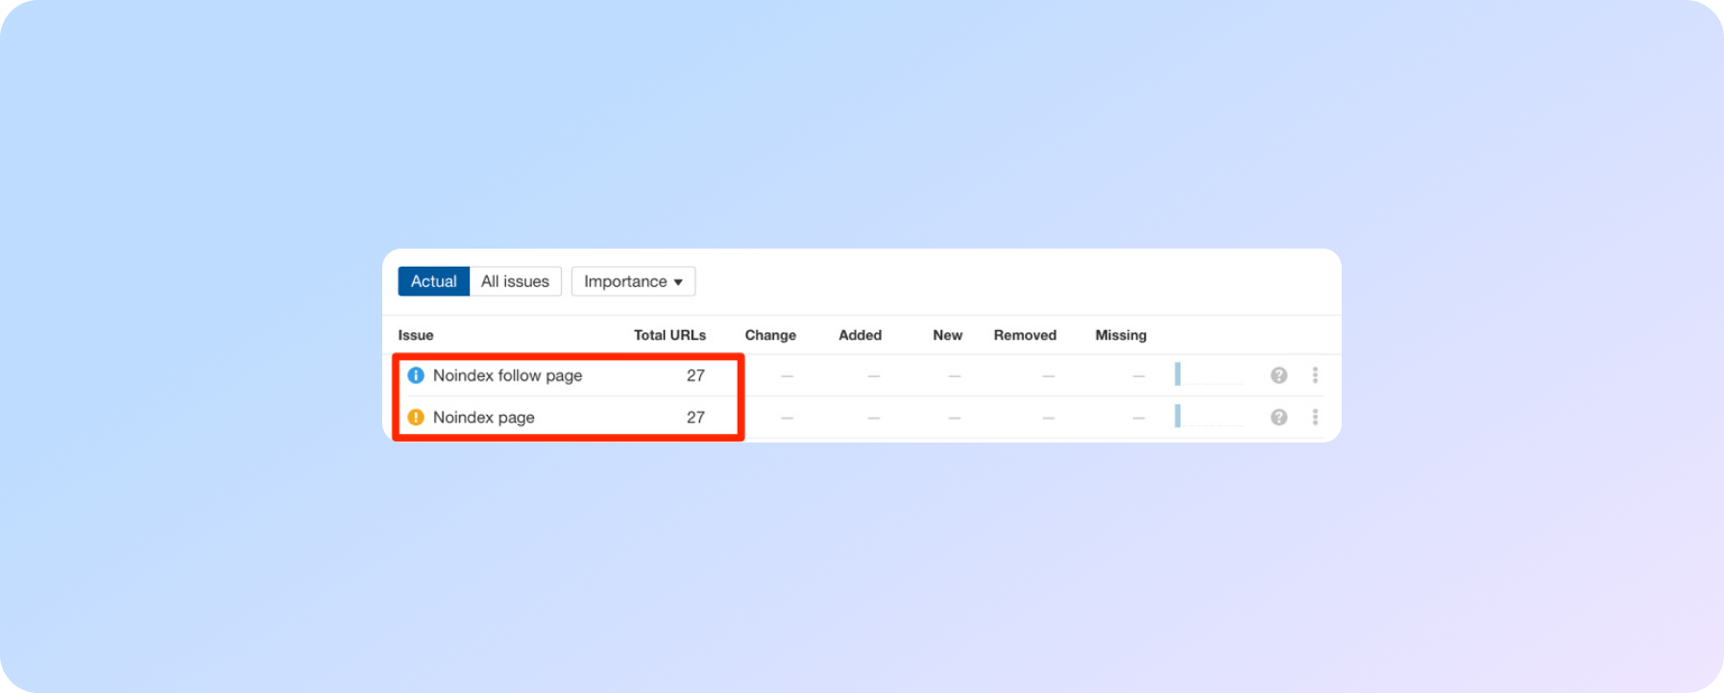Click the sparkline bar in Noindex follow page row
Viewport: 1724px width, 693px height.
click(x=1178, y=374)
